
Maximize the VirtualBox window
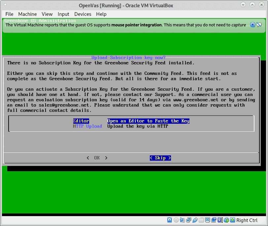pyautogui.click(x=252, y=5)
